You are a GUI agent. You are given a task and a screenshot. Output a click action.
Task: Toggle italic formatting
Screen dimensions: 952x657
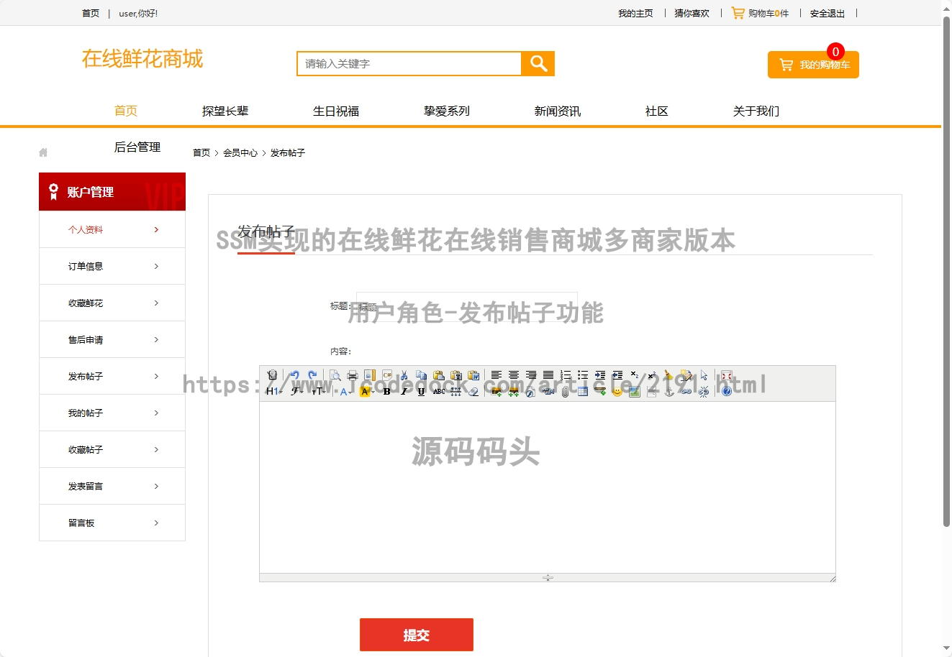pyautogui.click(x=404, y=392)
